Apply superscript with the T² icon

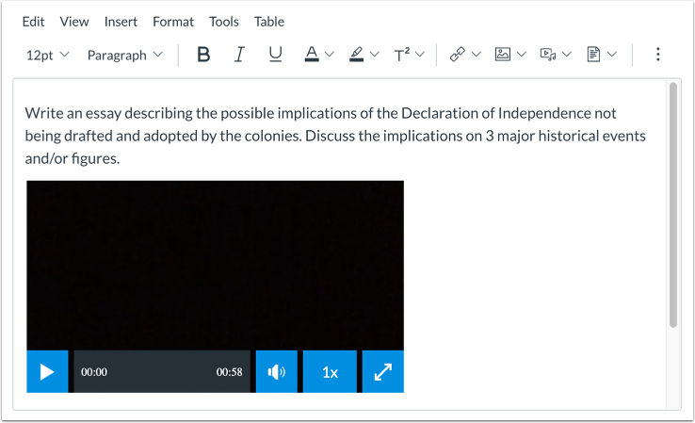[x=401, y=55]
